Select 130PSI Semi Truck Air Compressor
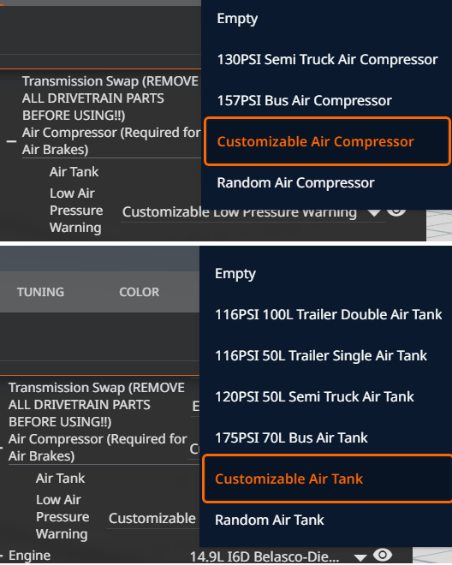 point(327,59)
